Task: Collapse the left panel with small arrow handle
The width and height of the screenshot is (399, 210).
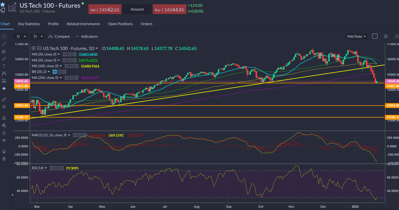Action: [12, 195]
